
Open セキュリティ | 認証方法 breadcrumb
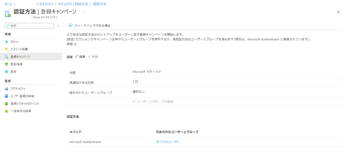tap(73, 4)
